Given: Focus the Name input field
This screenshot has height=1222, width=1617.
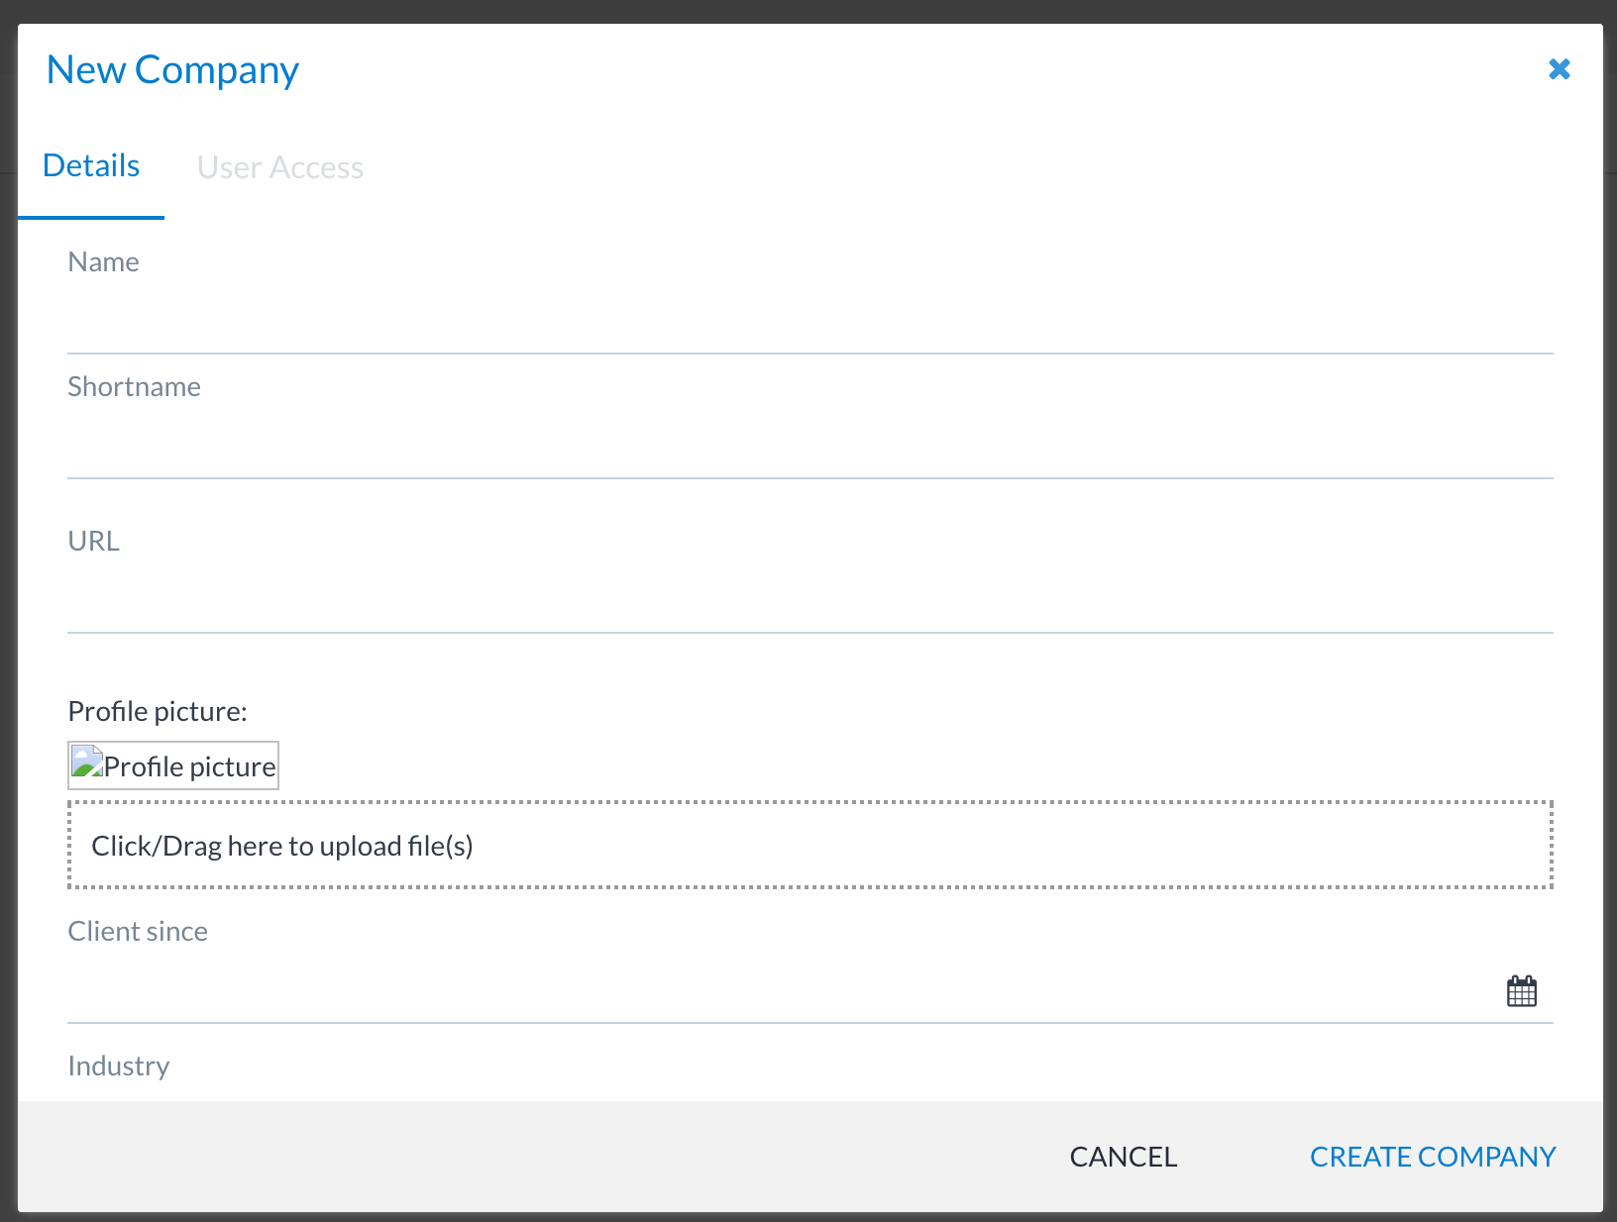Looking at the screenshot, I should coord(808,323).
